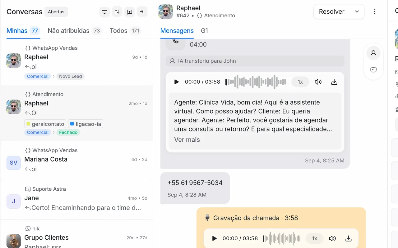Click the Grupo Clientes group avatar
The height and width of the screenshot is (248, 398).
click(x=13, y=241)
